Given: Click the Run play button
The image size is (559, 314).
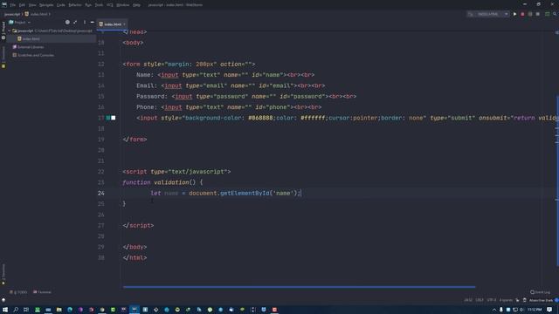Looking at the screenshot, I should pyautogui.click(x=514, y=14).
